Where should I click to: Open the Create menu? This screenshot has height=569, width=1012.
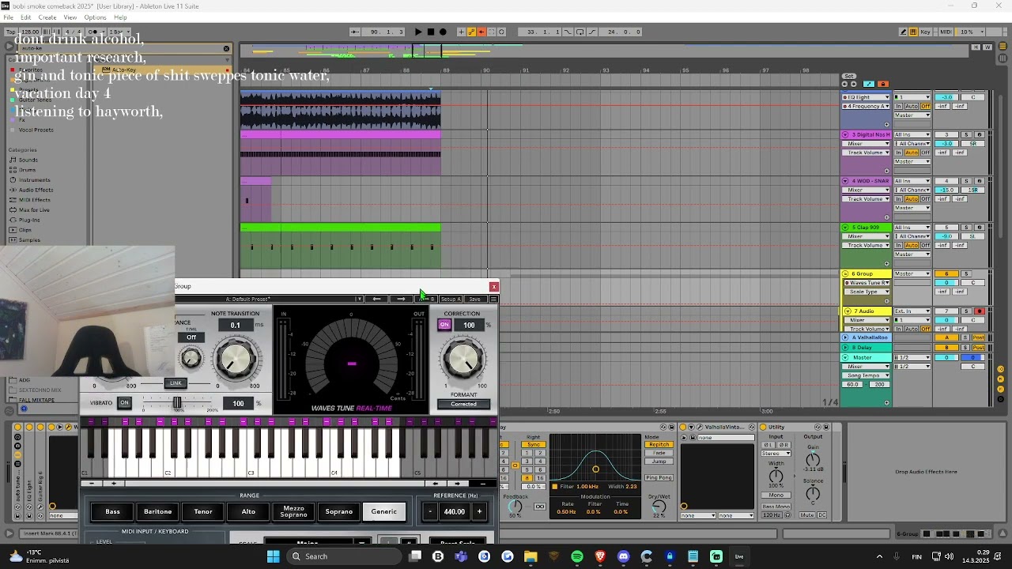pos(47,17)
